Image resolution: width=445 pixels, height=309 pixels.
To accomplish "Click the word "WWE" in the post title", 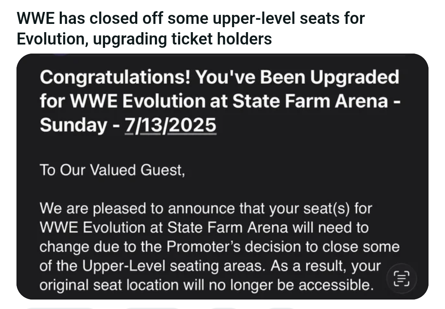I will (x=35, y=19).
